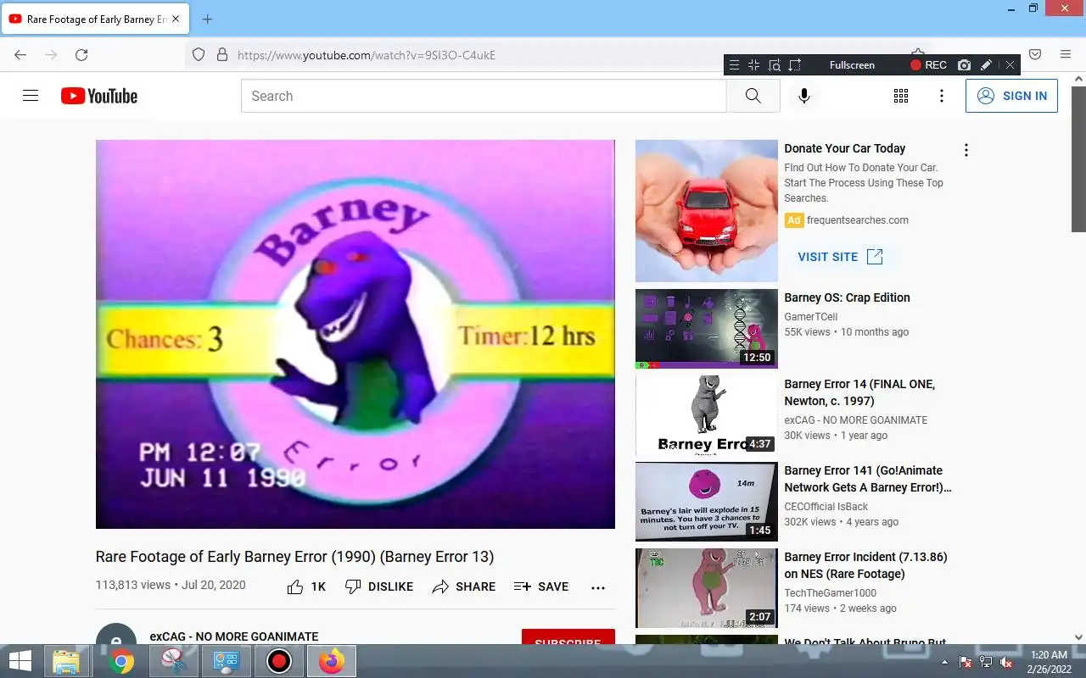
Task: Click the 2:07 NES Barney thumbnail
Action: pyautogui.click(x=707, y=588)
